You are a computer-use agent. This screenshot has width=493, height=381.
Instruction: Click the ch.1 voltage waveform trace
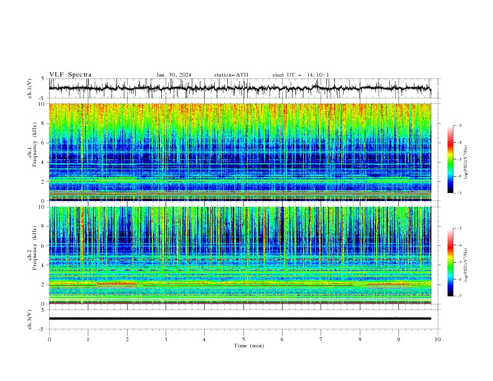pos(240,88)
